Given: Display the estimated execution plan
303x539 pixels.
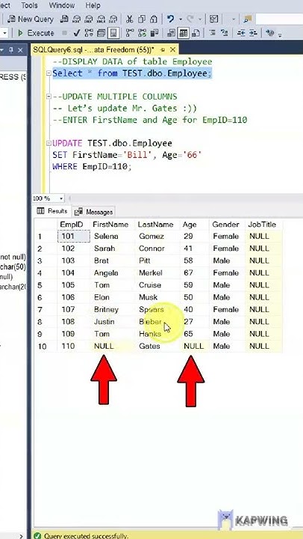Looking at the screenshot, I should (89, 34).
